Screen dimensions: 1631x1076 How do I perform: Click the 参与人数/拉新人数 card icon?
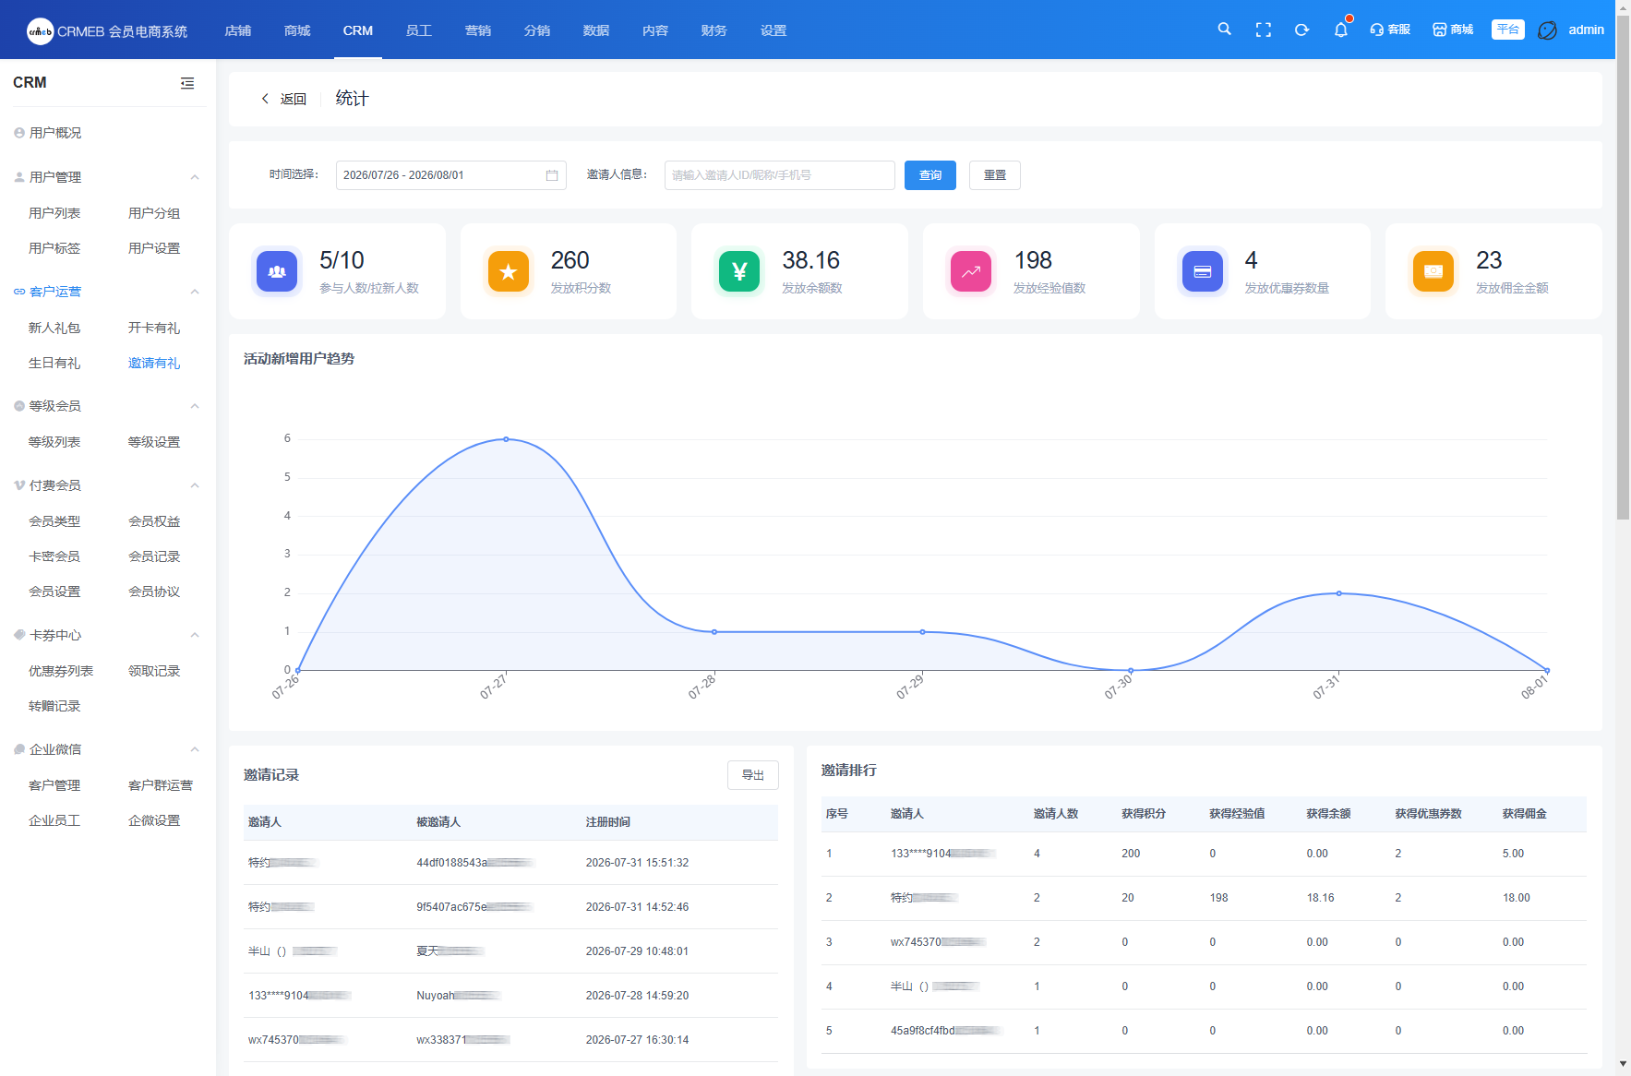[277, 271]
